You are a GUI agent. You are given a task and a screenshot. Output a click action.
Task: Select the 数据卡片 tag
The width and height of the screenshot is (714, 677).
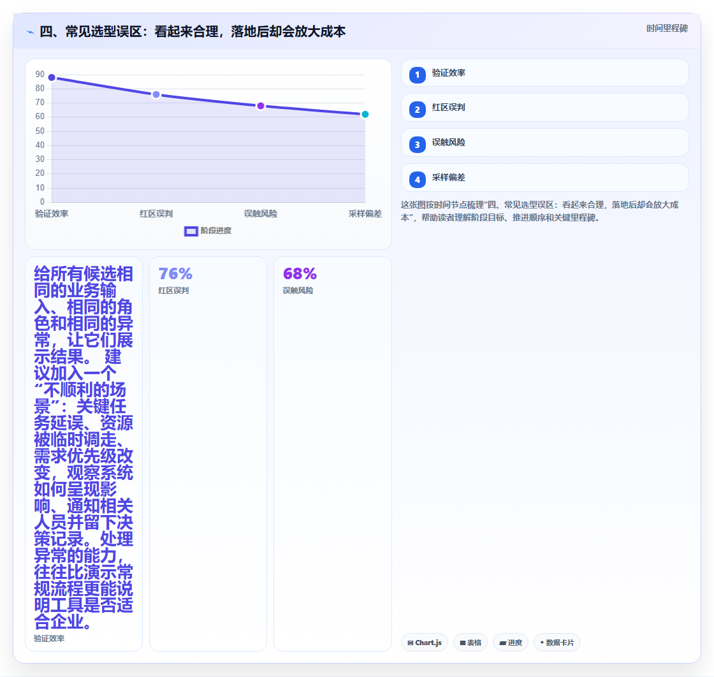pyautogui.click(x=557, y=643)
